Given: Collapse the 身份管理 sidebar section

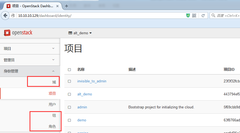Looking at the screenshot, I should pos(30,71).
